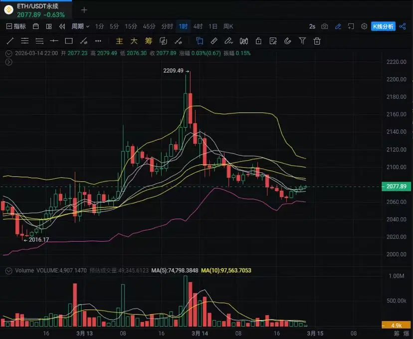
Task: Select the 5分 timeframe
Action: tap(114, 26)
